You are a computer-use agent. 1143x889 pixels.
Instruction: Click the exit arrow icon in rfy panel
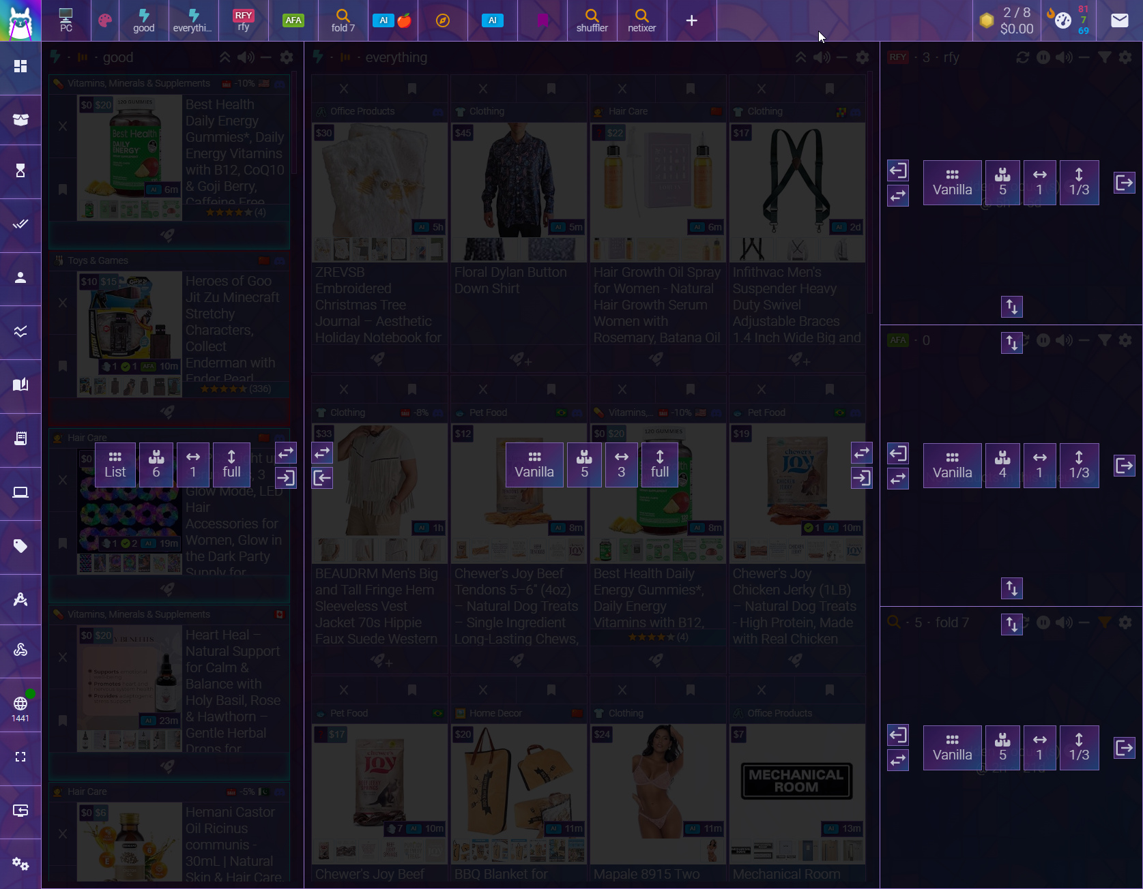(x=1125, y=183)
